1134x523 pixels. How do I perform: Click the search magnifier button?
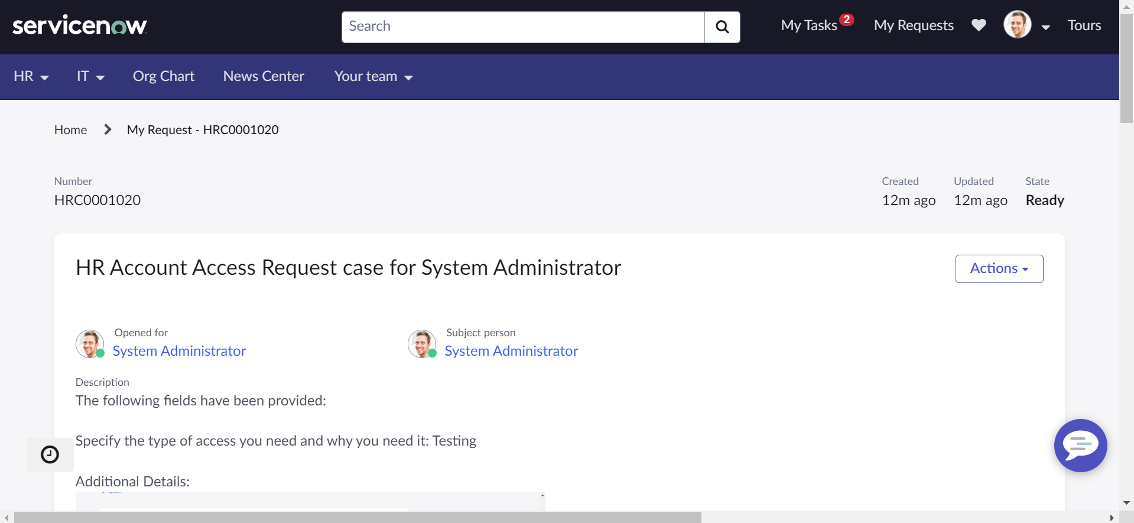pos(722,27)
